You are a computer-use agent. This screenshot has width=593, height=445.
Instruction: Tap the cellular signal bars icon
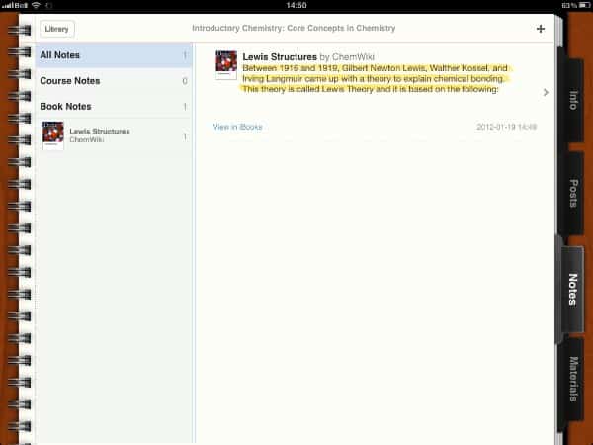[8, 6]
